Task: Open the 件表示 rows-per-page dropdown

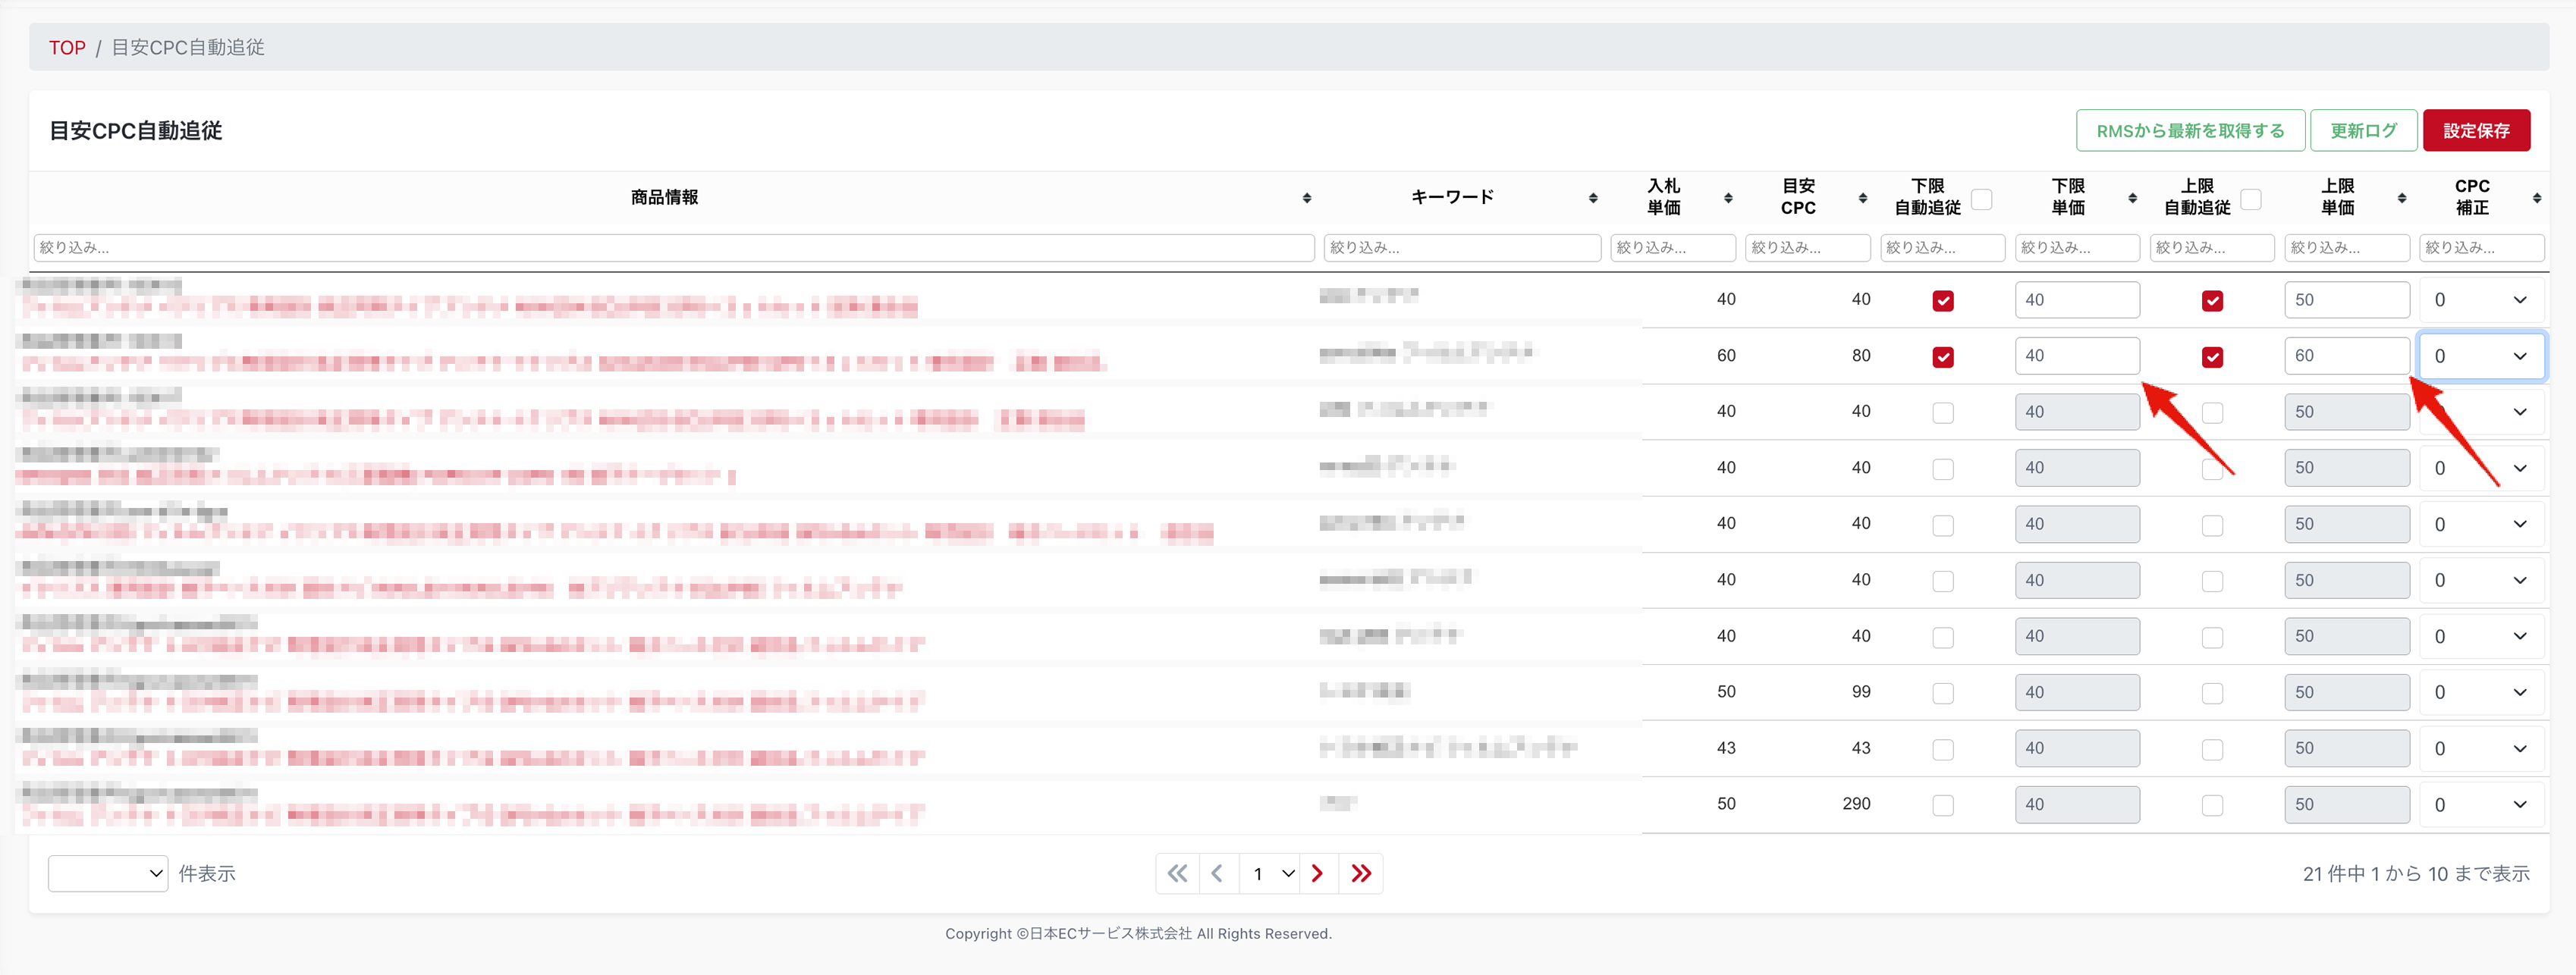Action: (107, 874)
